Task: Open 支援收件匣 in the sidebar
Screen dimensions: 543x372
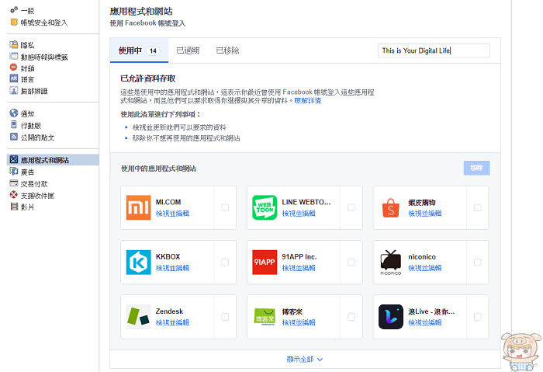Action: (37, 196)
